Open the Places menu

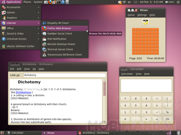27,2
